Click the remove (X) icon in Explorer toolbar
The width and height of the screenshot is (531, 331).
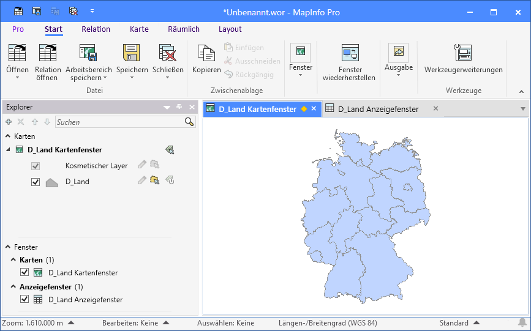point(21,122)
